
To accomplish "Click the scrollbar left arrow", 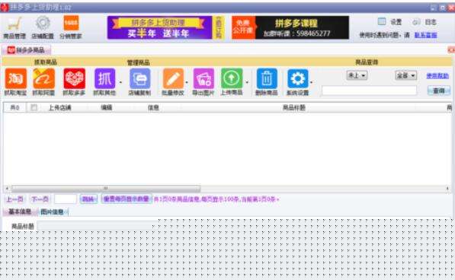I will pyautogui.click(x=7, y=189).
